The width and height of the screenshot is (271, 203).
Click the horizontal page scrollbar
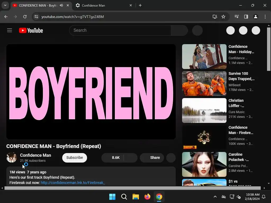[132, 188]
